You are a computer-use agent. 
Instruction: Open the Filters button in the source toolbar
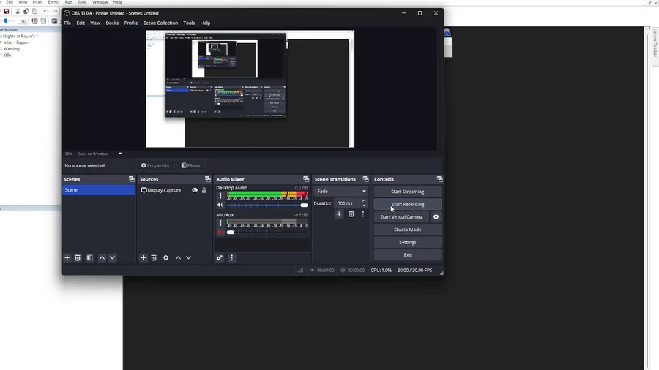(191, 165)
